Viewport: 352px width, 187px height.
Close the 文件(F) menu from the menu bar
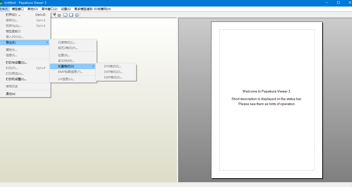pos(4,9)
